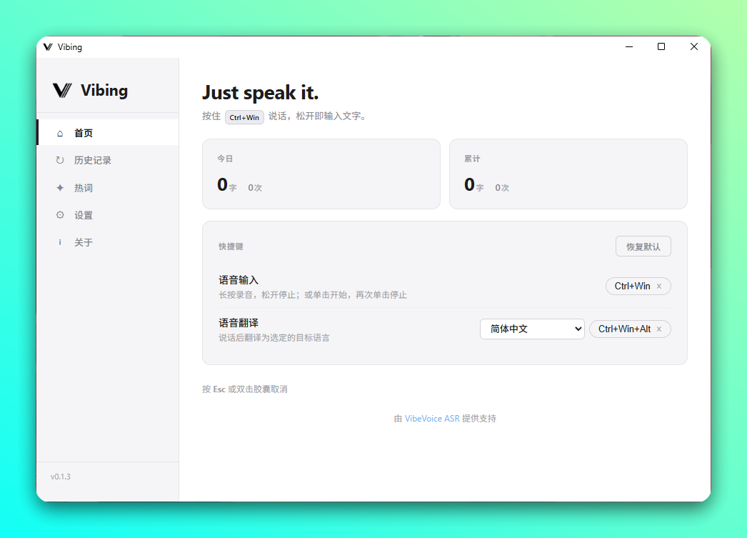Click the Ctrl+Win shortcut badge under Just speak it
This screenshot has width=747, height=538.
pyautogui.click(x=244, y=117)
